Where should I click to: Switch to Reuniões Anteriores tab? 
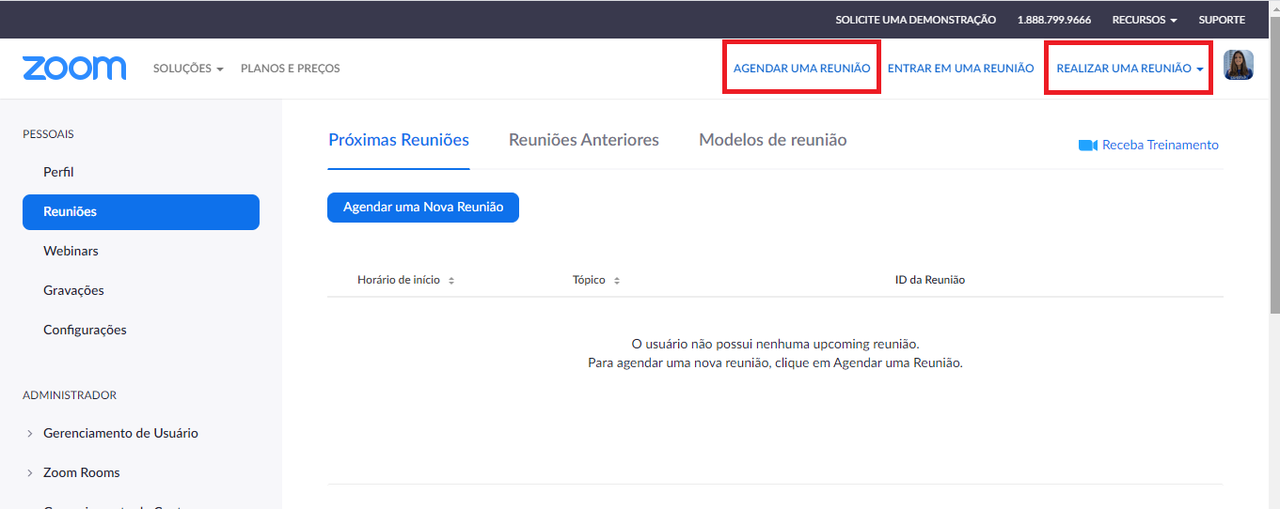point(584,140)
